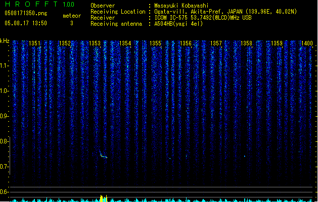The image size is (318, 202).
Task: Click the curved meteor echo trace near 1353
Action: [103, 155]
